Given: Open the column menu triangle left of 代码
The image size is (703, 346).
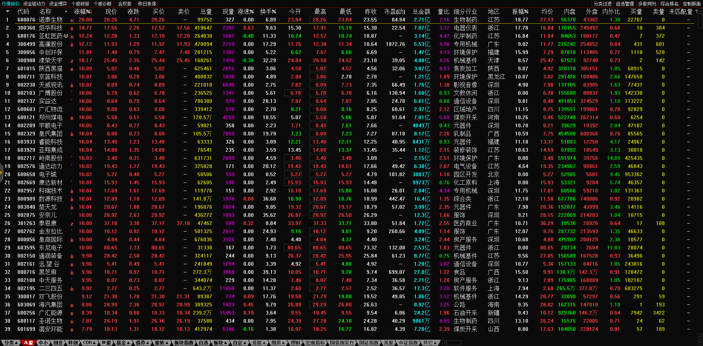Looking at the screenshot, I should click(7, 11).
